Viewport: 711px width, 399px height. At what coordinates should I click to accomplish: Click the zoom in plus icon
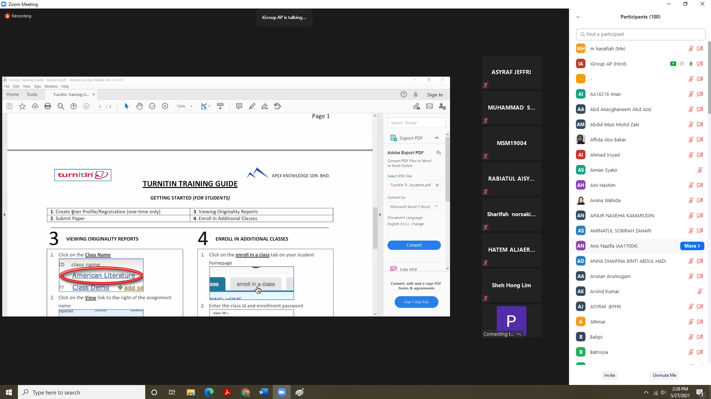[x=165, y=106]
